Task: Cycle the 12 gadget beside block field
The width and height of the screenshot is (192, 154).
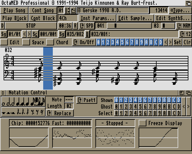Action: coord(185,34)
